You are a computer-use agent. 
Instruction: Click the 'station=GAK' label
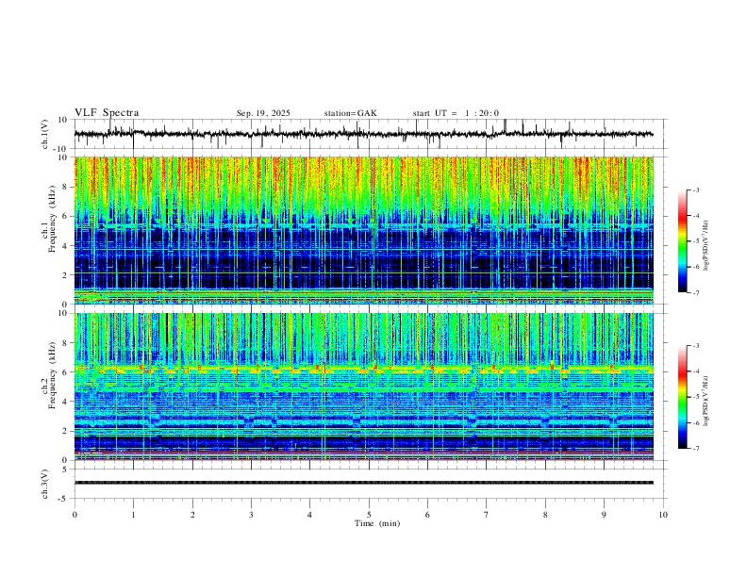click(350, 113)
